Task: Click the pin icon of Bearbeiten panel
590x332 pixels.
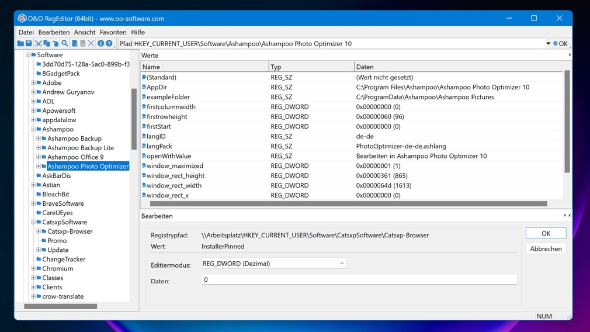Action: [x=564, y=215]
